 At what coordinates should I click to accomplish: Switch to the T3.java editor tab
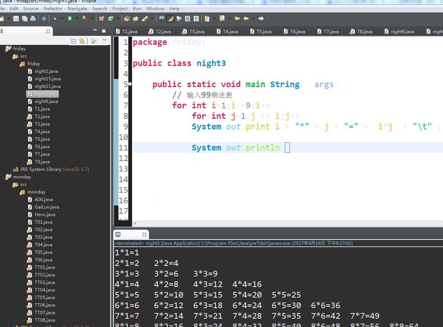point(194,31)
